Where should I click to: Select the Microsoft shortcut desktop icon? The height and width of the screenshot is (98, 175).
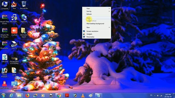pos(14,18)
